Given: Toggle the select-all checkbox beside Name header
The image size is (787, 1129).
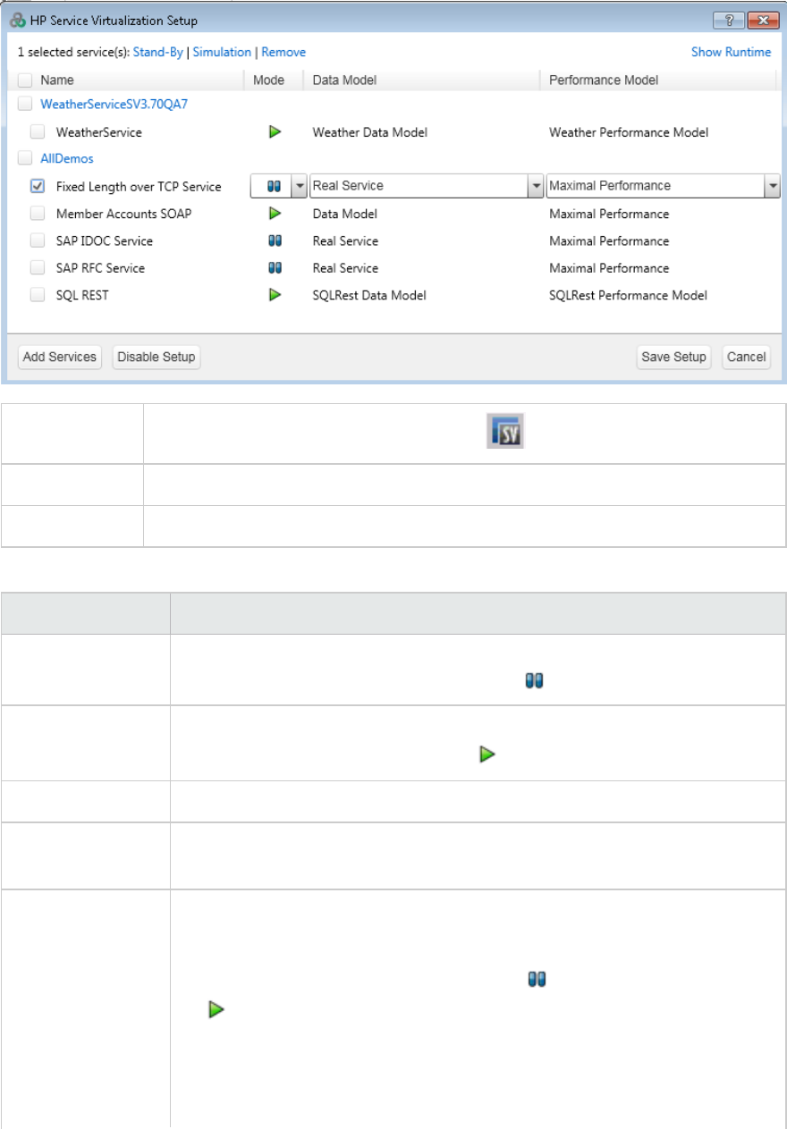Looking at the screenshot, I should point(24,80).
